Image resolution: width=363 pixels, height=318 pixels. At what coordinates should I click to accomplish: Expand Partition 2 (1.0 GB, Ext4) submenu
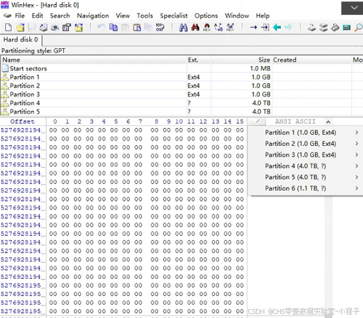click(x=306, y=144)
